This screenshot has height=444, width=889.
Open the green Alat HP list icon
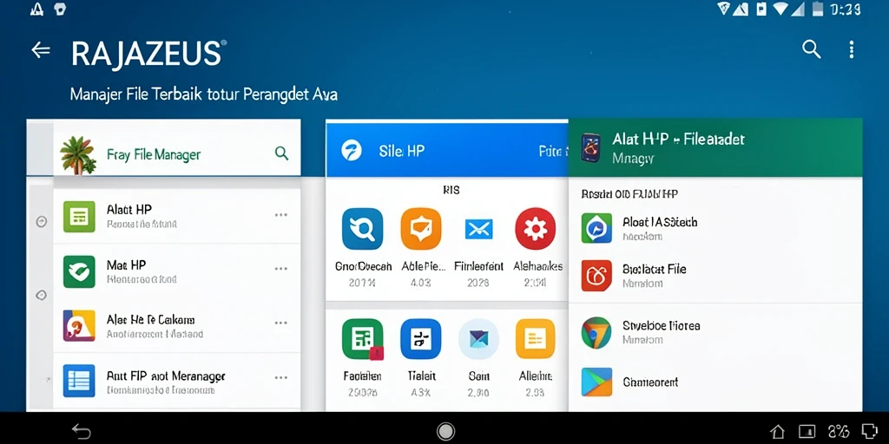[79, 216]
